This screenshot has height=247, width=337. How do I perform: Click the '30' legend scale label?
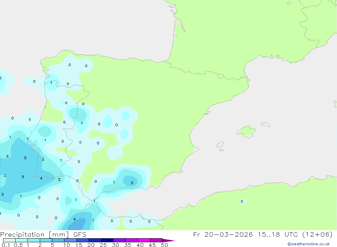pos(116,245)
